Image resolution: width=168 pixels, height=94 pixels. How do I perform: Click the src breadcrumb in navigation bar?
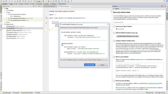click(x=16, y=4)
